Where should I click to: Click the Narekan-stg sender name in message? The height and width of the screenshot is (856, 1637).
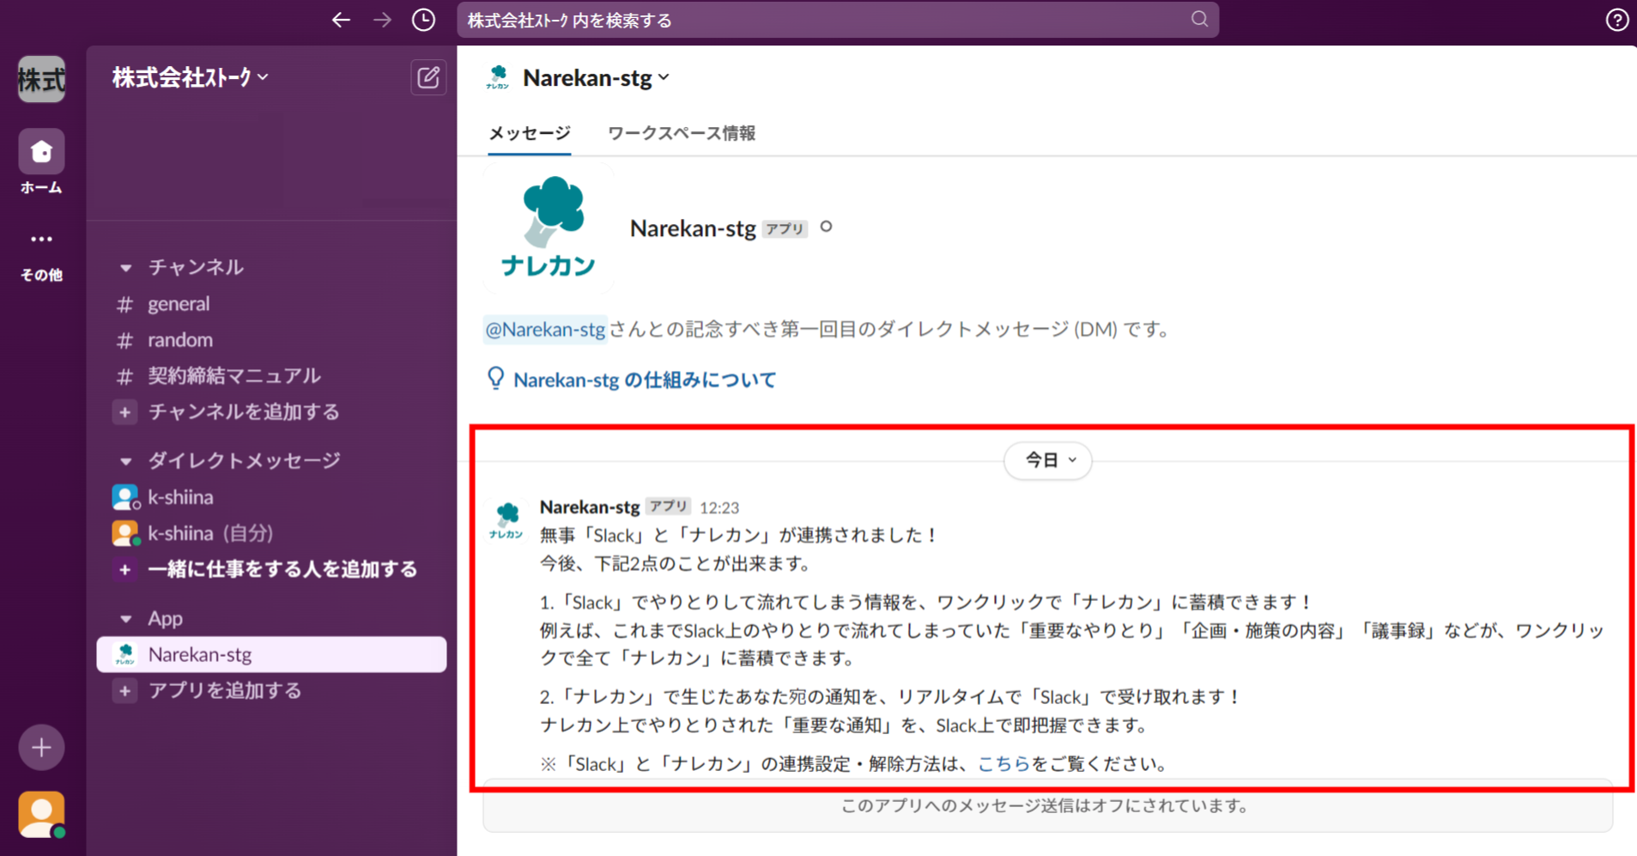590,507
